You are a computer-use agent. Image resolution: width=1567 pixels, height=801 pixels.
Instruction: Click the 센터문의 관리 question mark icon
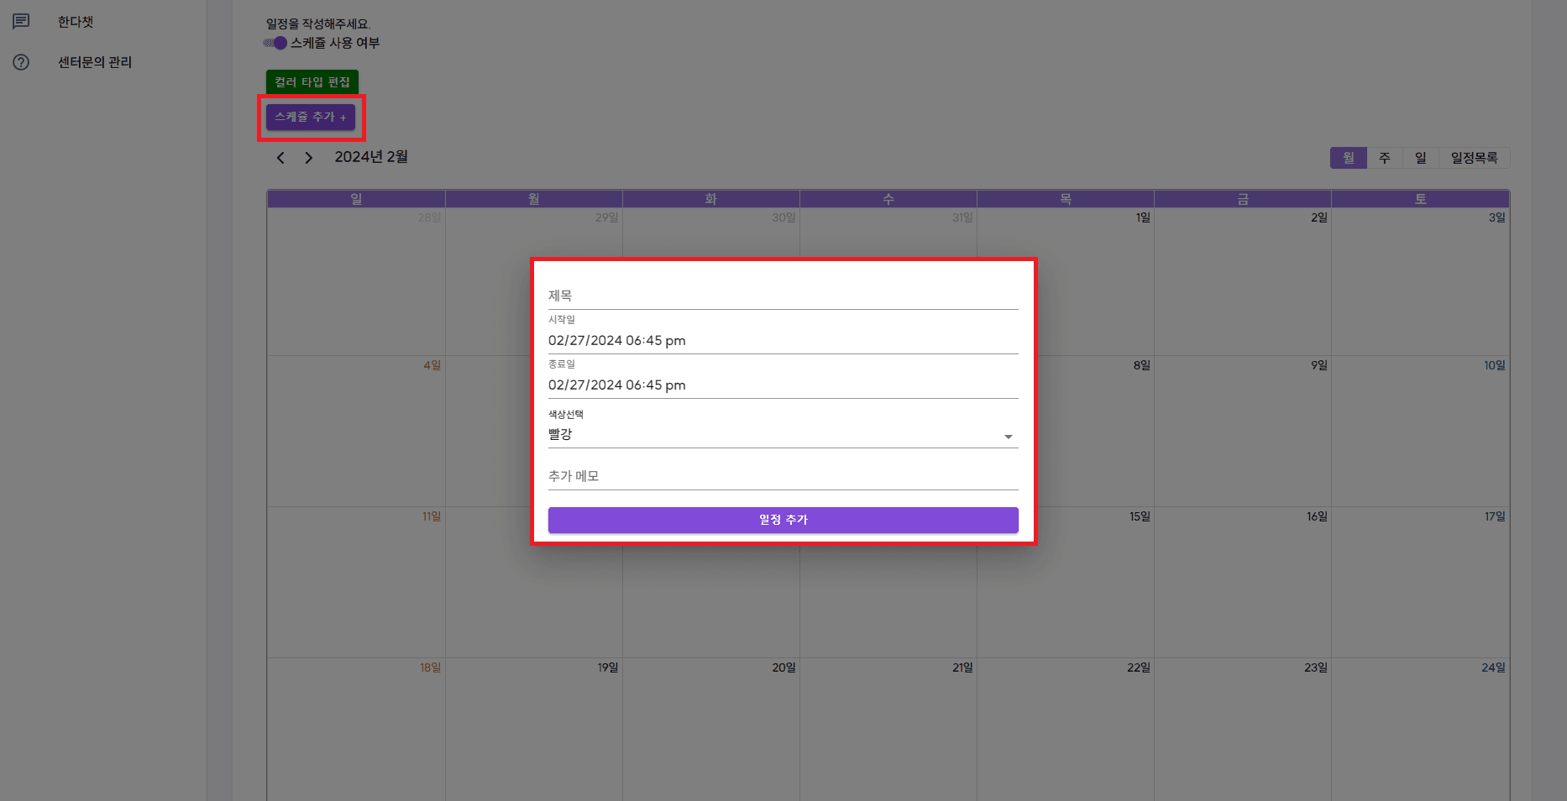click(21, 62)
